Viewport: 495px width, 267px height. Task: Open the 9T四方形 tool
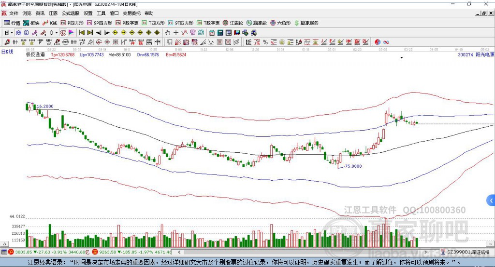click(181, 23)
